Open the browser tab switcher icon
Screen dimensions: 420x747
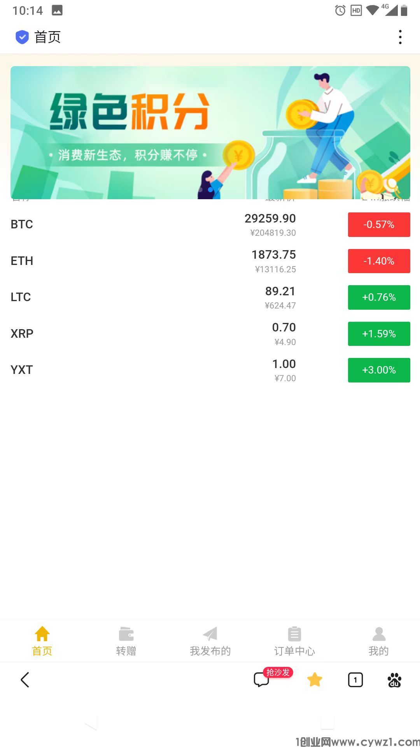coord(355,680)
